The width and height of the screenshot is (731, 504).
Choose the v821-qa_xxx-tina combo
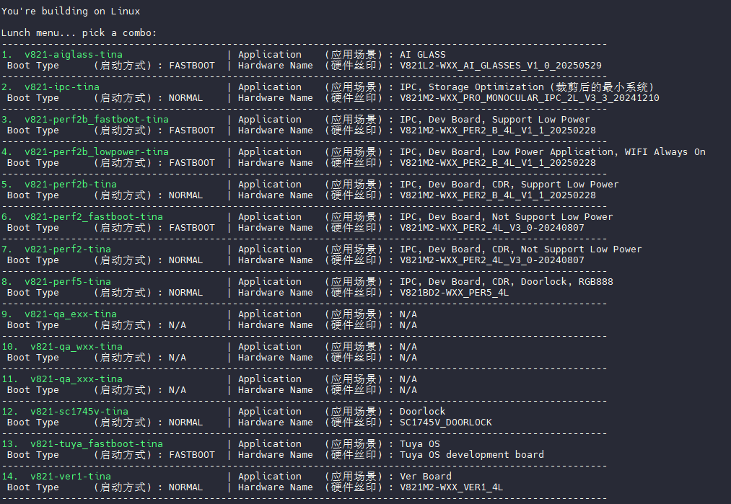(x=76, y=379)
